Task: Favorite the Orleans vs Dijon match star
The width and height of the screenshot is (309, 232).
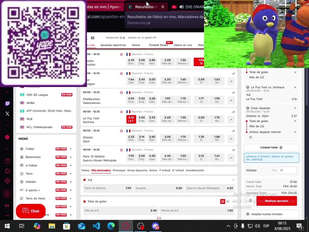Action: [x=121, y=131]
